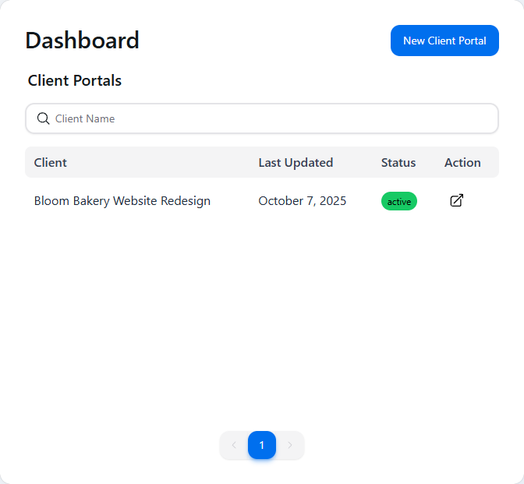Sort by the Last Updated column header
The width and height of the screenshot is (524, 484).
296,162
